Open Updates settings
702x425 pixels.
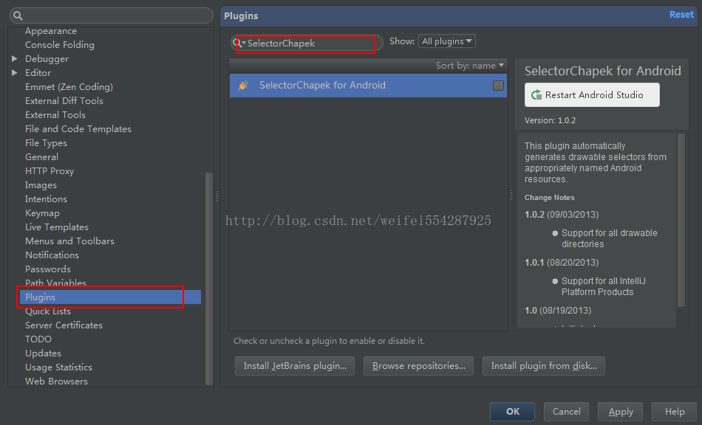43,353
